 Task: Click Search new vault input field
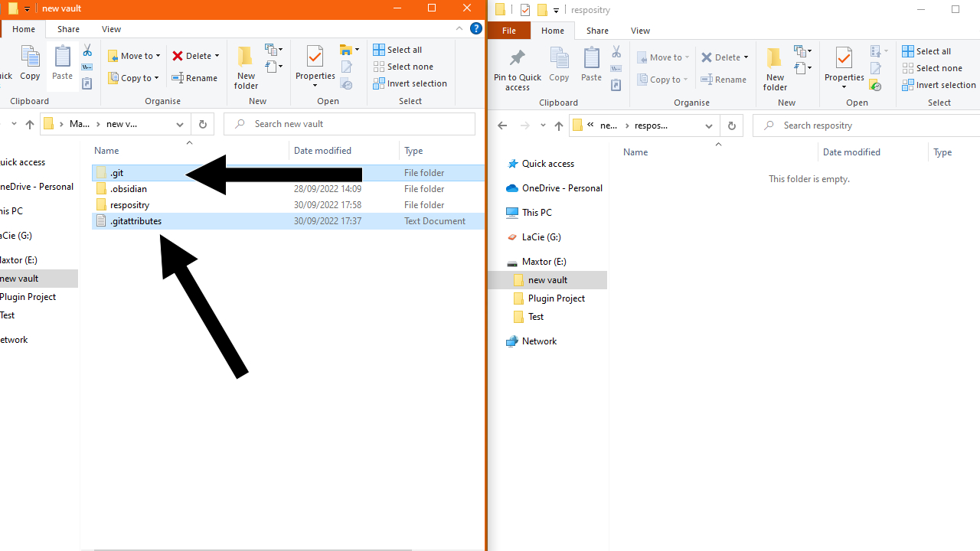pyautogui.click(x=350, y=124)
